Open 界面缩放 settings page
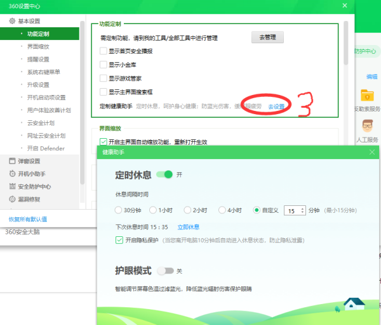Screen dimensions: 381x325 (38, 46)
